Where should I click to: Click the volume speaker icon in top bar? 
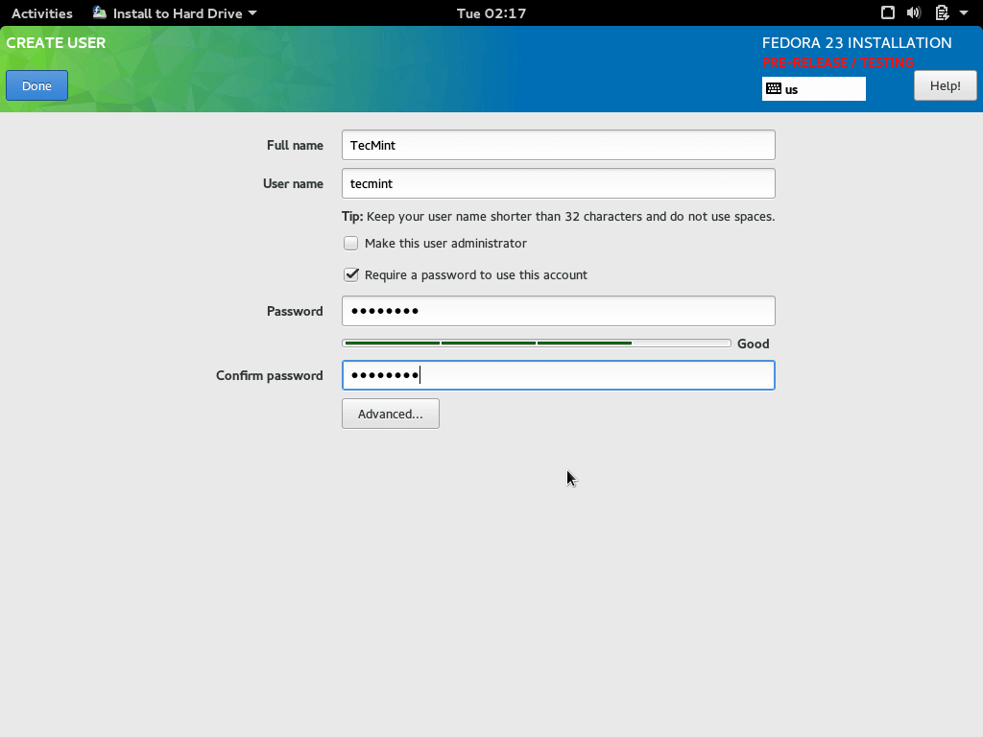tap(914, 13)
